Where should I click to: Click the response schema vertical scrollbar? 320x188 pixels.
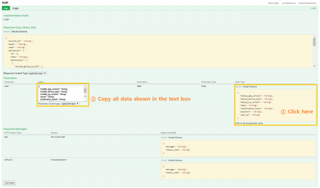point(314,42)
